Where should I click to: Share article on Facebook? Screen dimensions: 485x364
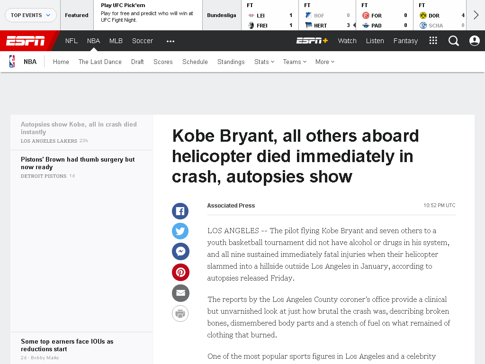click(180, 211)
